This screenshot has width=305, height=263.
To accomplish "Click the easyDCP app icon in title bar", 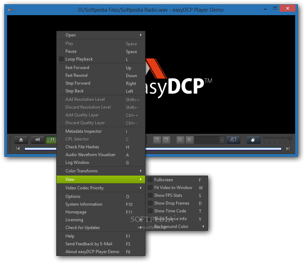I will tap(11, 10).
